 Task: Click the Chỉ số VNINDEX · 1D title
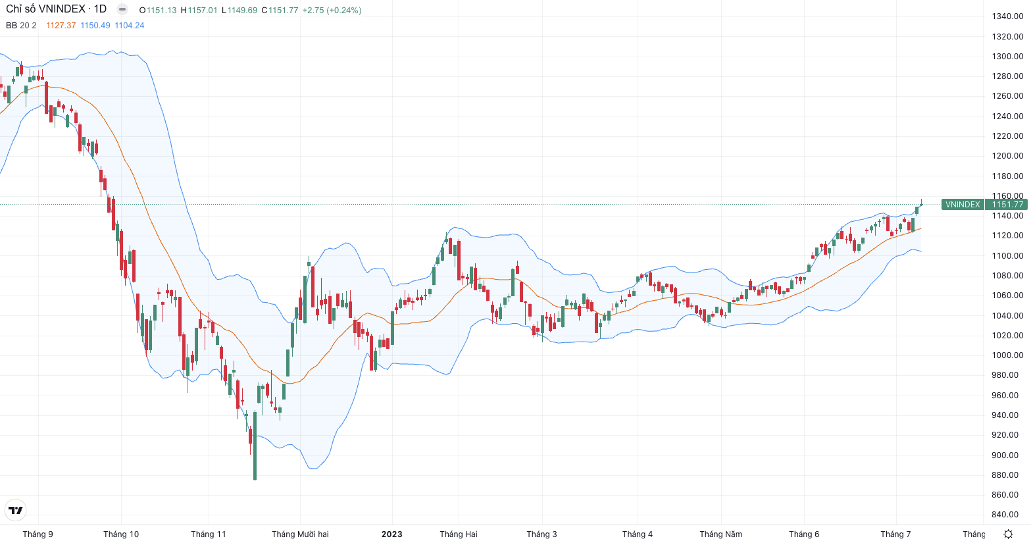coord(56,9)
